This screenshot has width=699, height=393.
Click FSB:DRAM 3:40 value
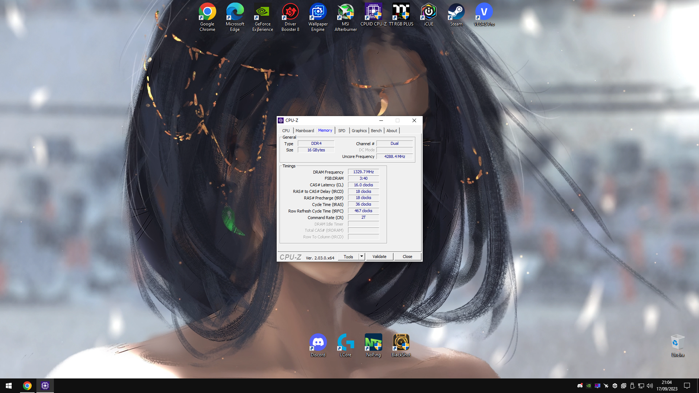coord(363,178)
